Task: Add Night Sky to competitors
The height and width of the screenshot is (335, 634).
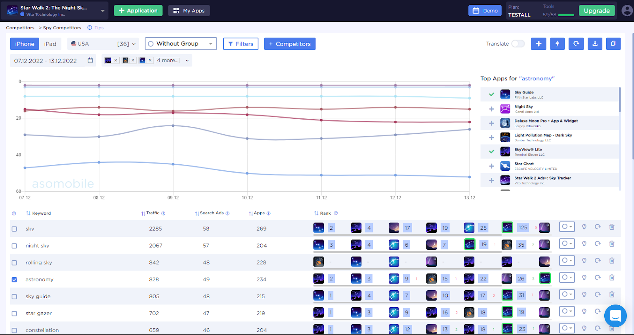Action: pyautogui.click(x=491, y=109)
